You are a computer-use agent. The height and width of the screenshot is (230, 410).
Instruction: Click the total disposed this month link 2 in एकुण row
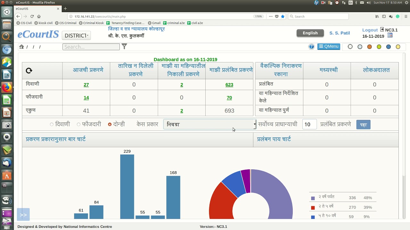point(182,111)
